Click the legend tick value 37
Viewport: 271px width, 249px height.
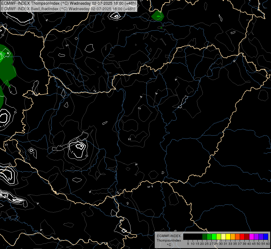[240, 244]
